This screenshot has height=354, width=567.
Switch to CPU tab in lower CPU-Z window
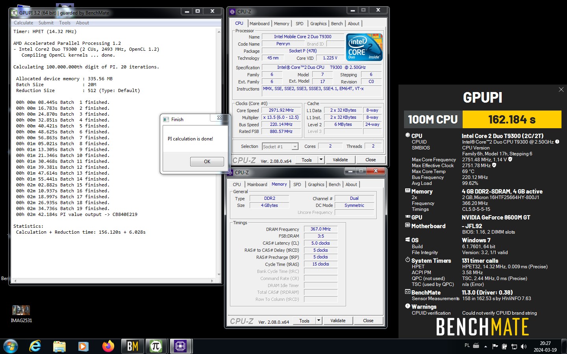point(237,184)
